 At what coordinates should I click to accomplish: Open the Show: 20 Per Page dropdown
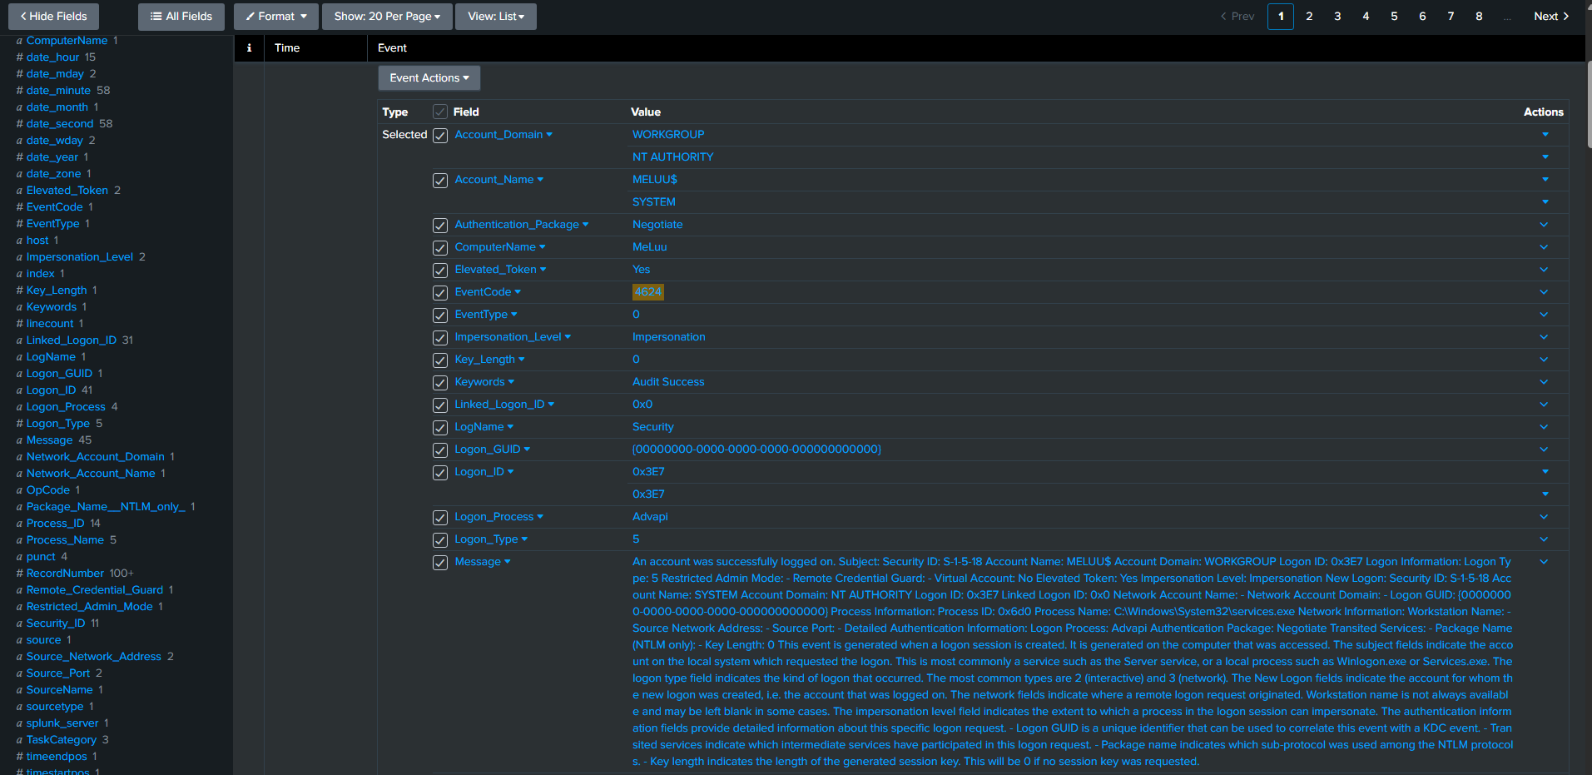(387, 17)
